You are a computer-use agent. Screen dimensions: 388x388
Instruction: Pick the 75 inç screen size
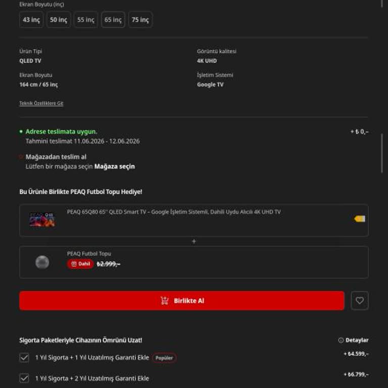point(140,20)
